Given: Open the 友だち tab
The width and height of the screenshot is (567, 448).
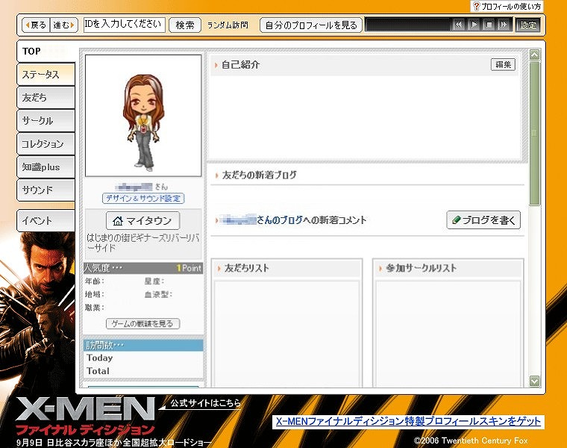Looking at the screenshot, I should (x=46, y=98).
